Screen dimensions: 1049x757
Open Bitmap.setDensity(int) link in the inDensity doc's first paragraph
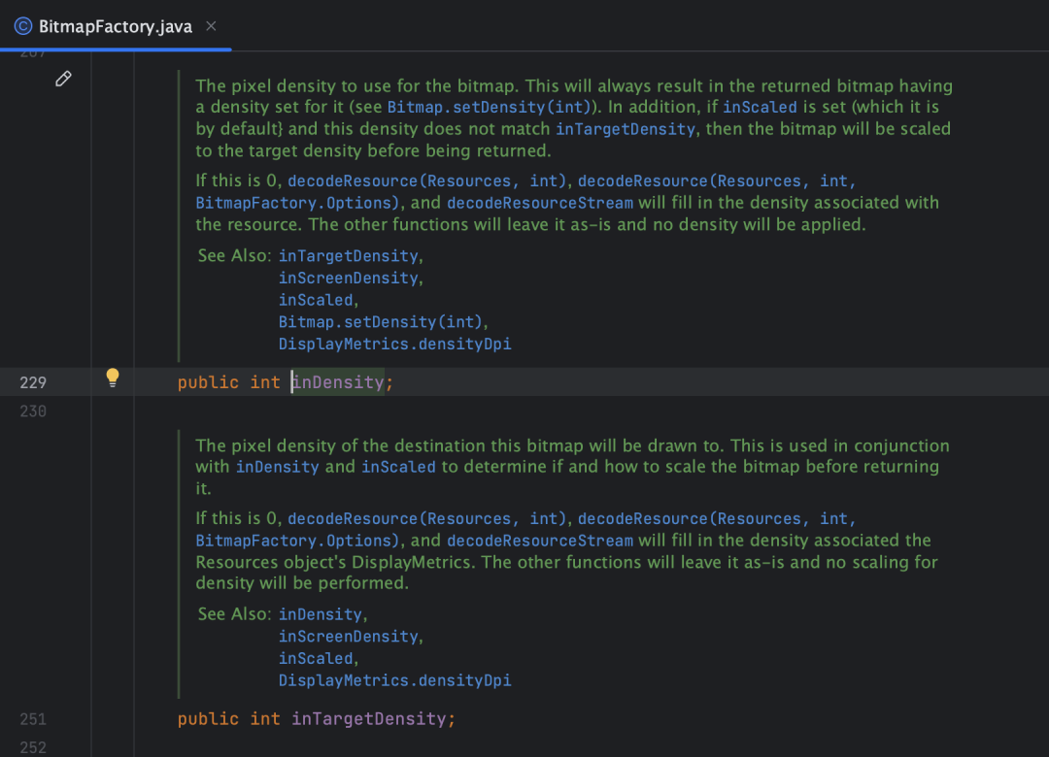(x=489, y=107)
